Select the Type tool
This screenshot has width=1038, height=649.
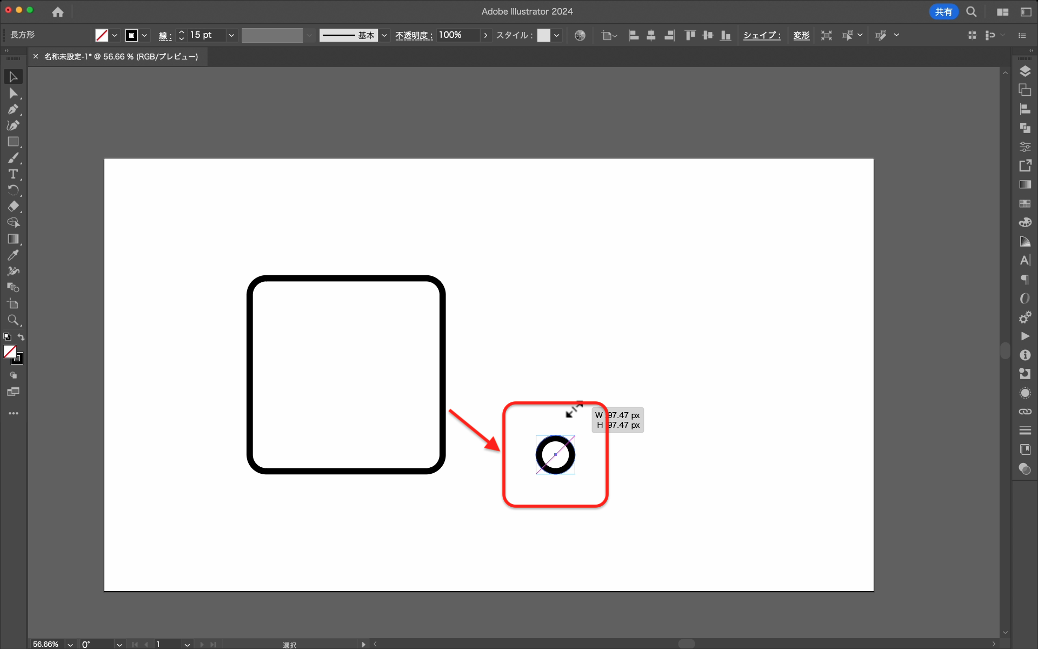(13, 174)
